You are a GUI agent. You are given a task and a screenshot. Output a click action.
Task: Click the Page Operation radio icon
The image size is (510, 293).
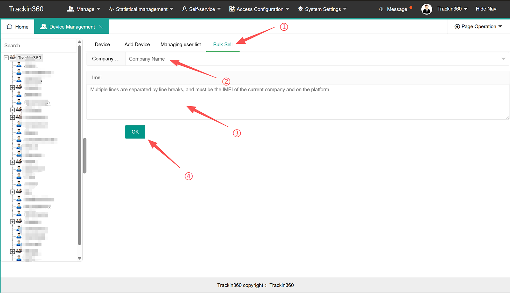point(457,26)
